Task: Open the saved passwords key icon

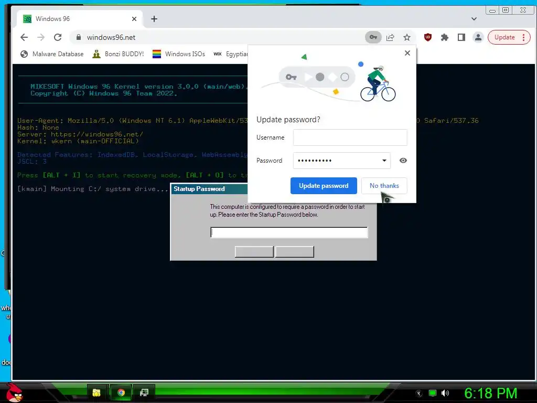Action: [373, 37]
